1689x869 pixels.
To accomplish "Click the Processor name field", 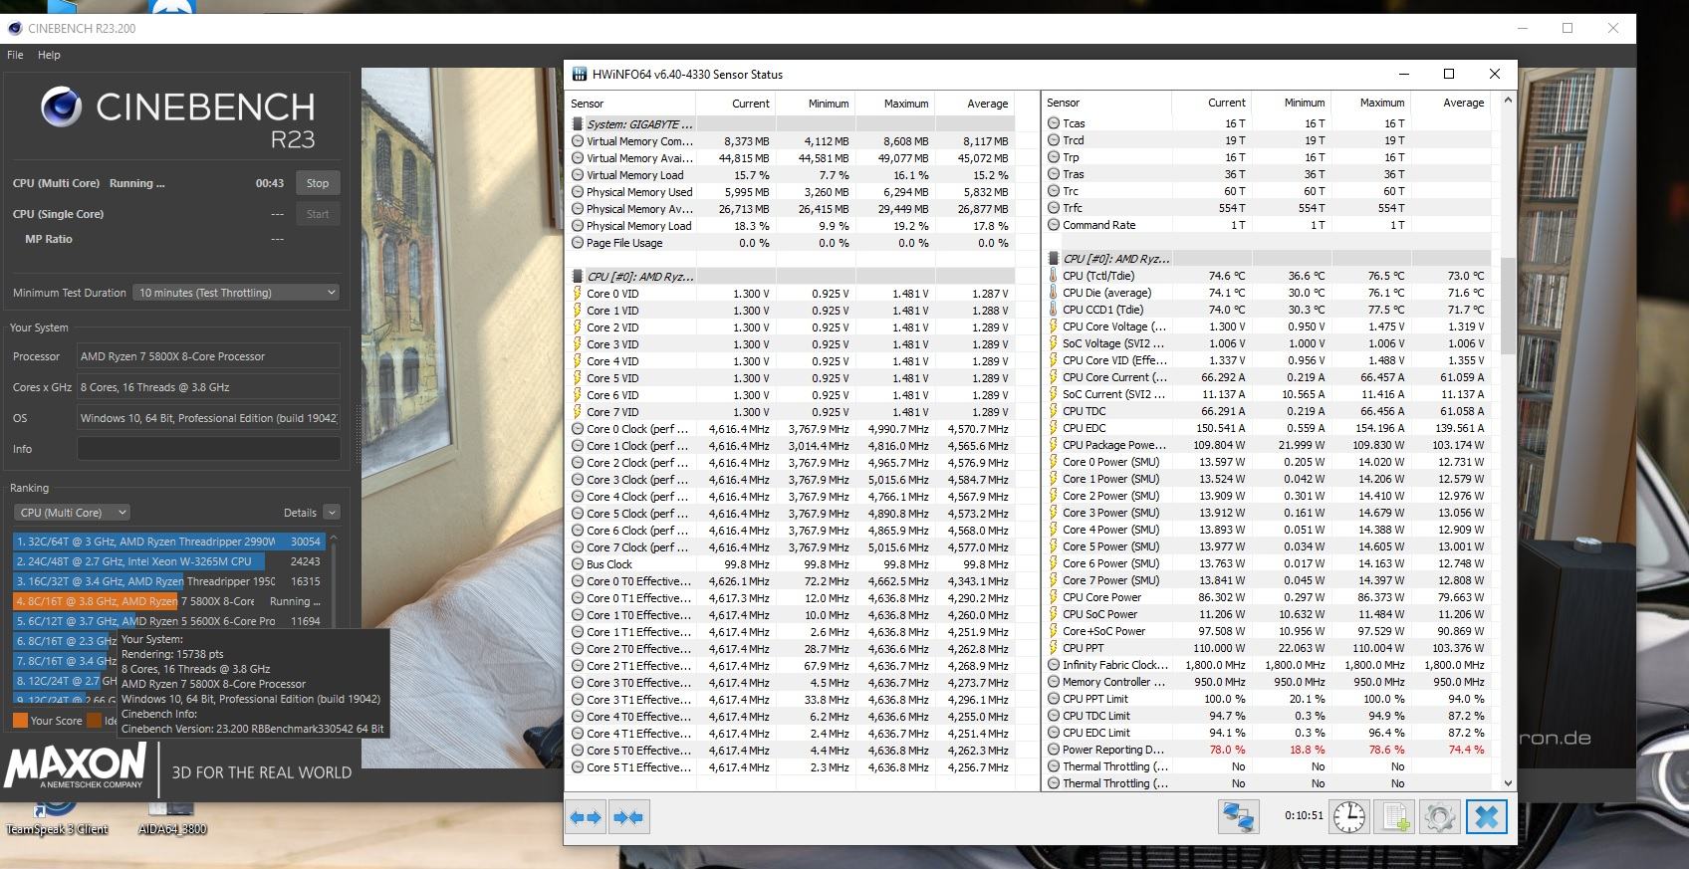I will 209,356.
